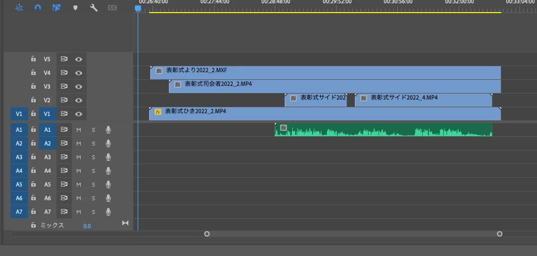The image size is (537, 256).
Task: Click the yellow fx badge on 表彰式ひき2022_2.MP4
Action: point(158,112)
